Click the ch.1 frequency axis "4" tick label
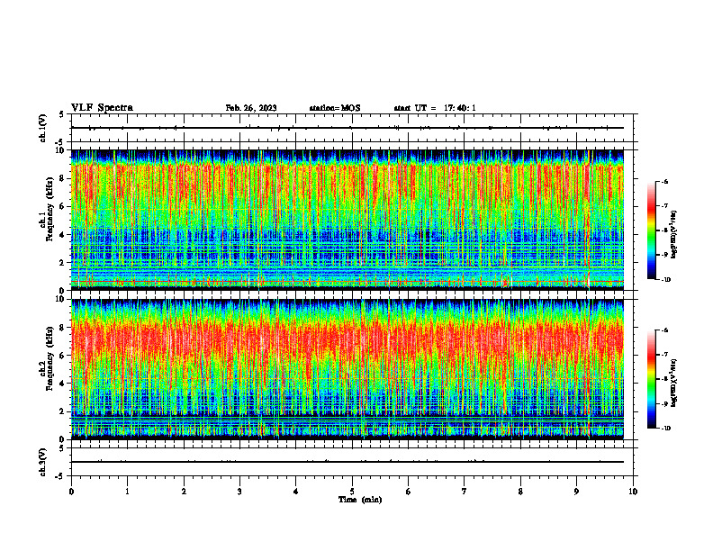The height and width of the screenshot is (551, 713). pos(64,235)
